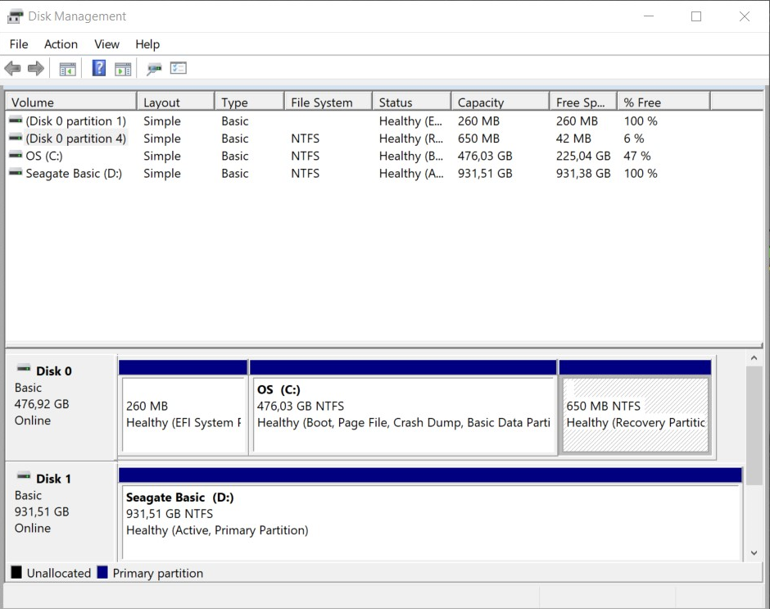Select 'OS (C:)' volume name in list
Viewport: 770px width, 609px height.
click(x=44, y=156)
